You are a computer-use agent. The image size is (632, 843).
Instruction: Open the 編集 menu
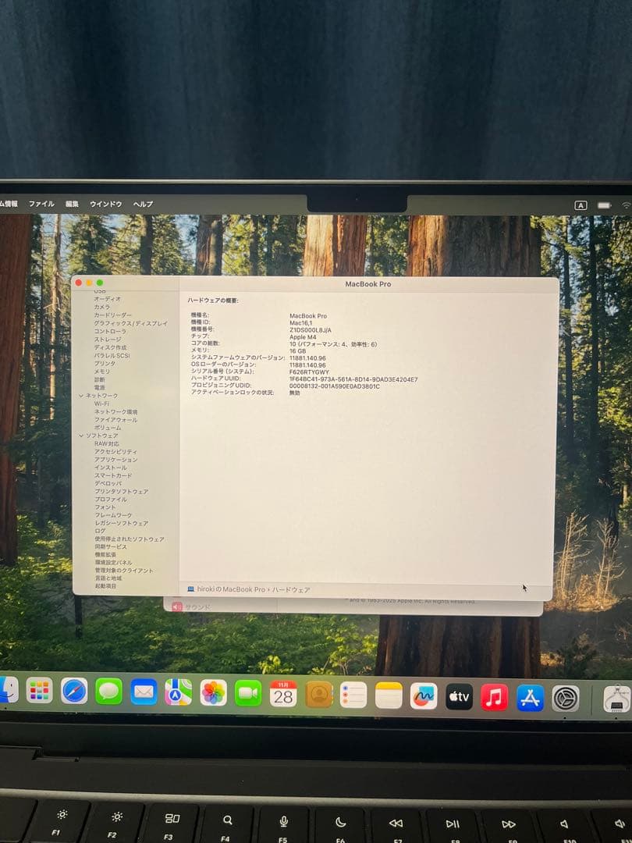[72, 204]
